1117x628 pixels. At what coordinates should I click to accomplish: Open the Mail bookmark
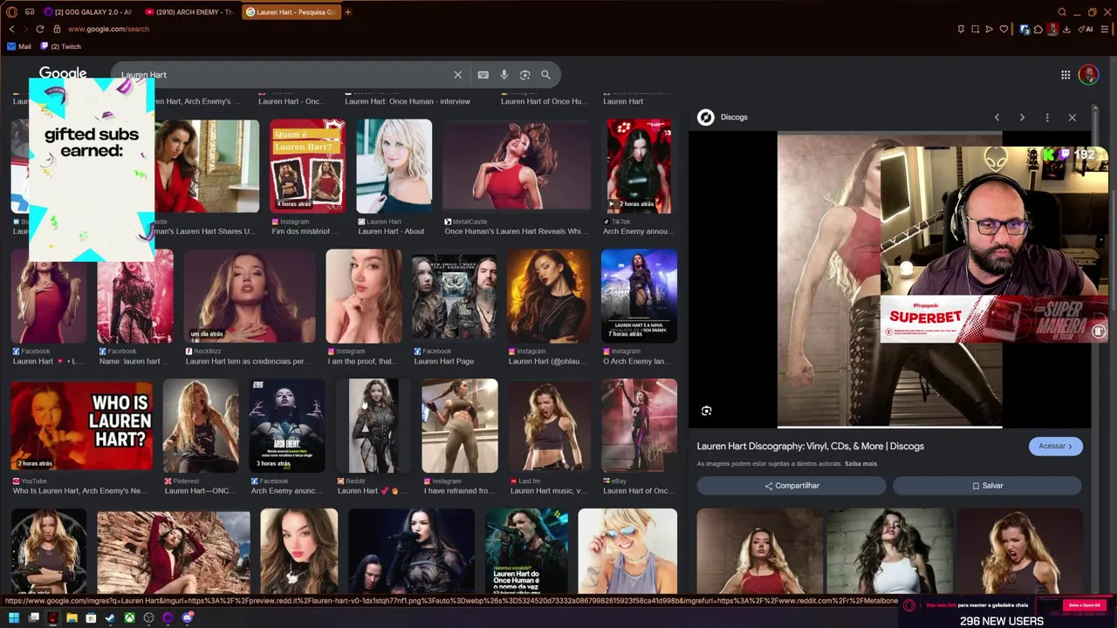click(19, 46)
